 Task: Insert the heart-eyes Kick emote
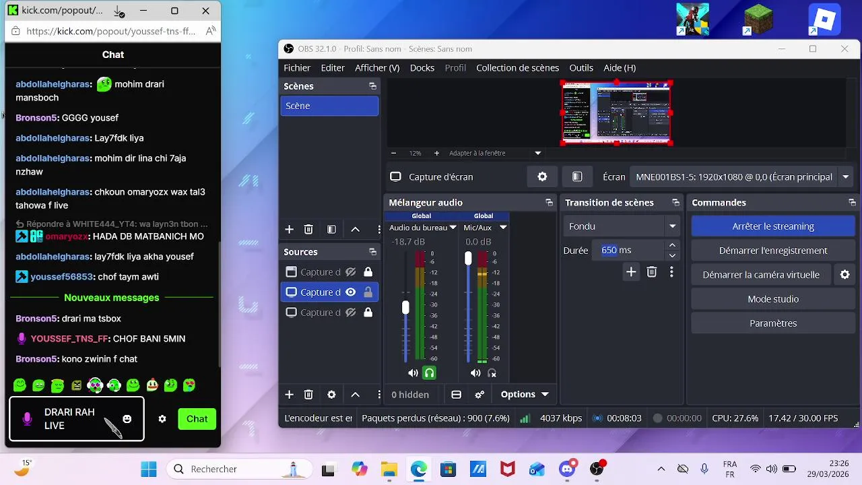coord(189,385)
